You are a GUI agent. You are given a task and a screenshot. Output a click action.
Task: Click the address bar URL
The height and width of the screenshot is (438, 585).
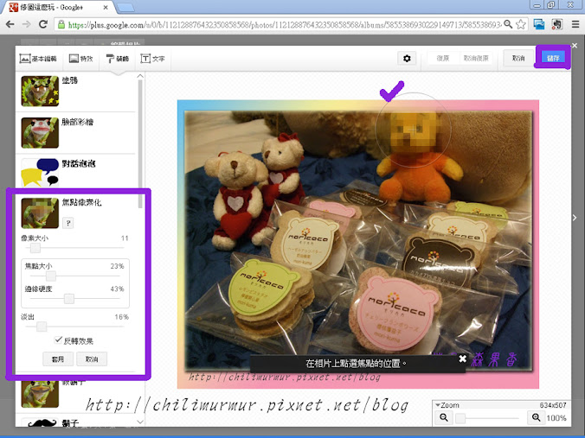pyautogui.click(x=285, y=25)
